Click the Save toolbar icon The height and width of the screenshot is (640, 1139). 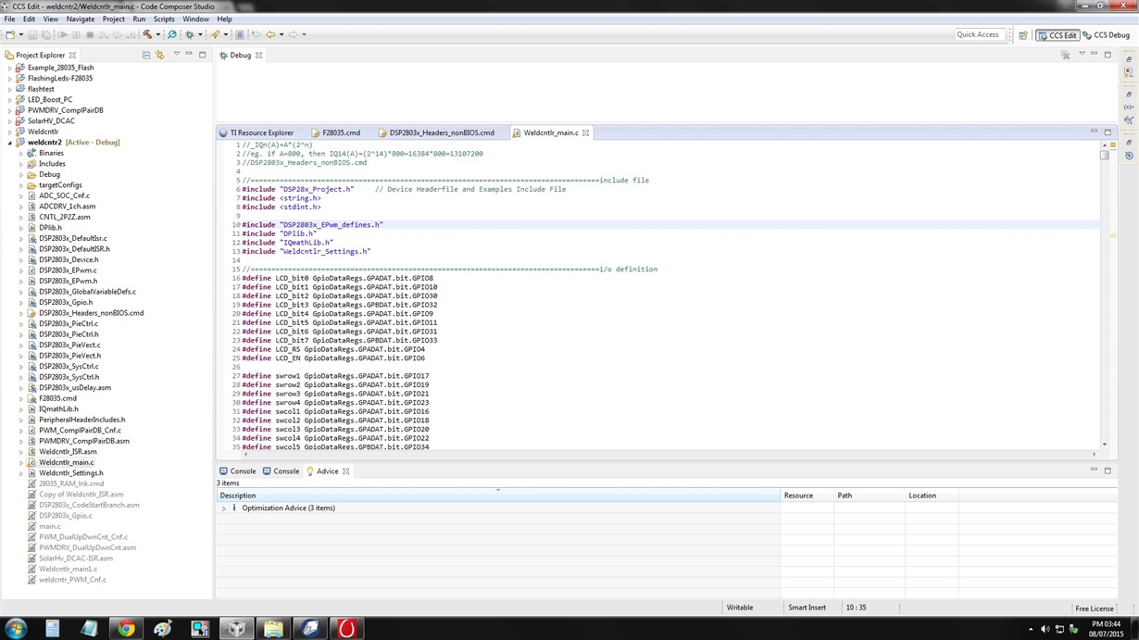click(31, 34)
